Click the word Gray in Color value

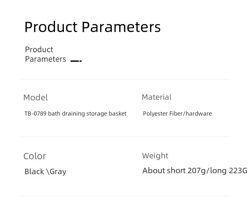58,172
